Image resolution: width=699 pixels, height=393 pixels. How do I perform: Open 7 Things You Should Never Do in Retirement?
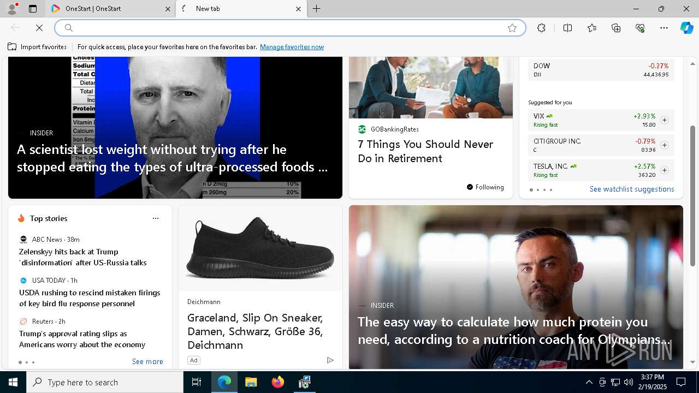coord(425,151)
